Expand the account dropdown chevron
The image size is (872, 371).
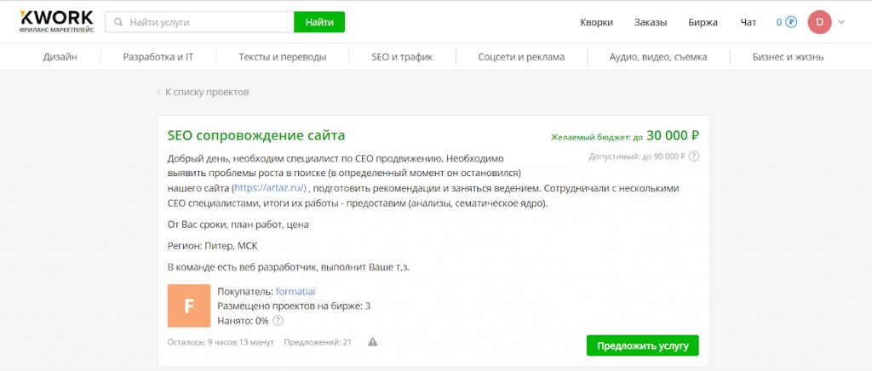(x=840, y=22)
